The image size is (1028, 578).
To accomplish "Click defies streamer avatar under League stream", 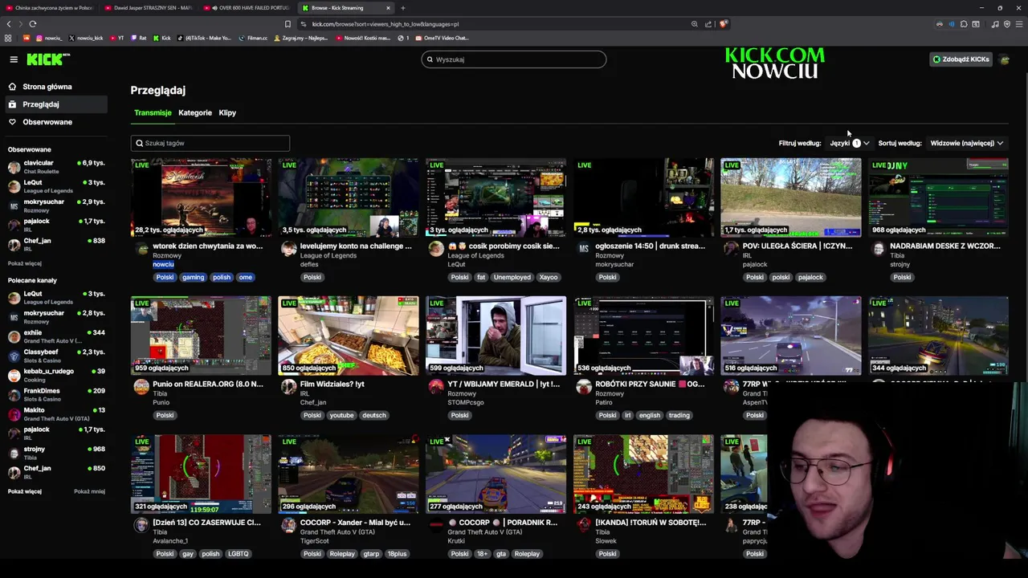I will pyautogui.click(x=288, y=249).
